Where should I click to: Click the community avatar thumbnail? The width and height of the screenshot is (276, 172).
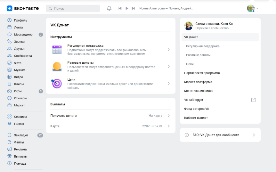[x=189, y=26]
